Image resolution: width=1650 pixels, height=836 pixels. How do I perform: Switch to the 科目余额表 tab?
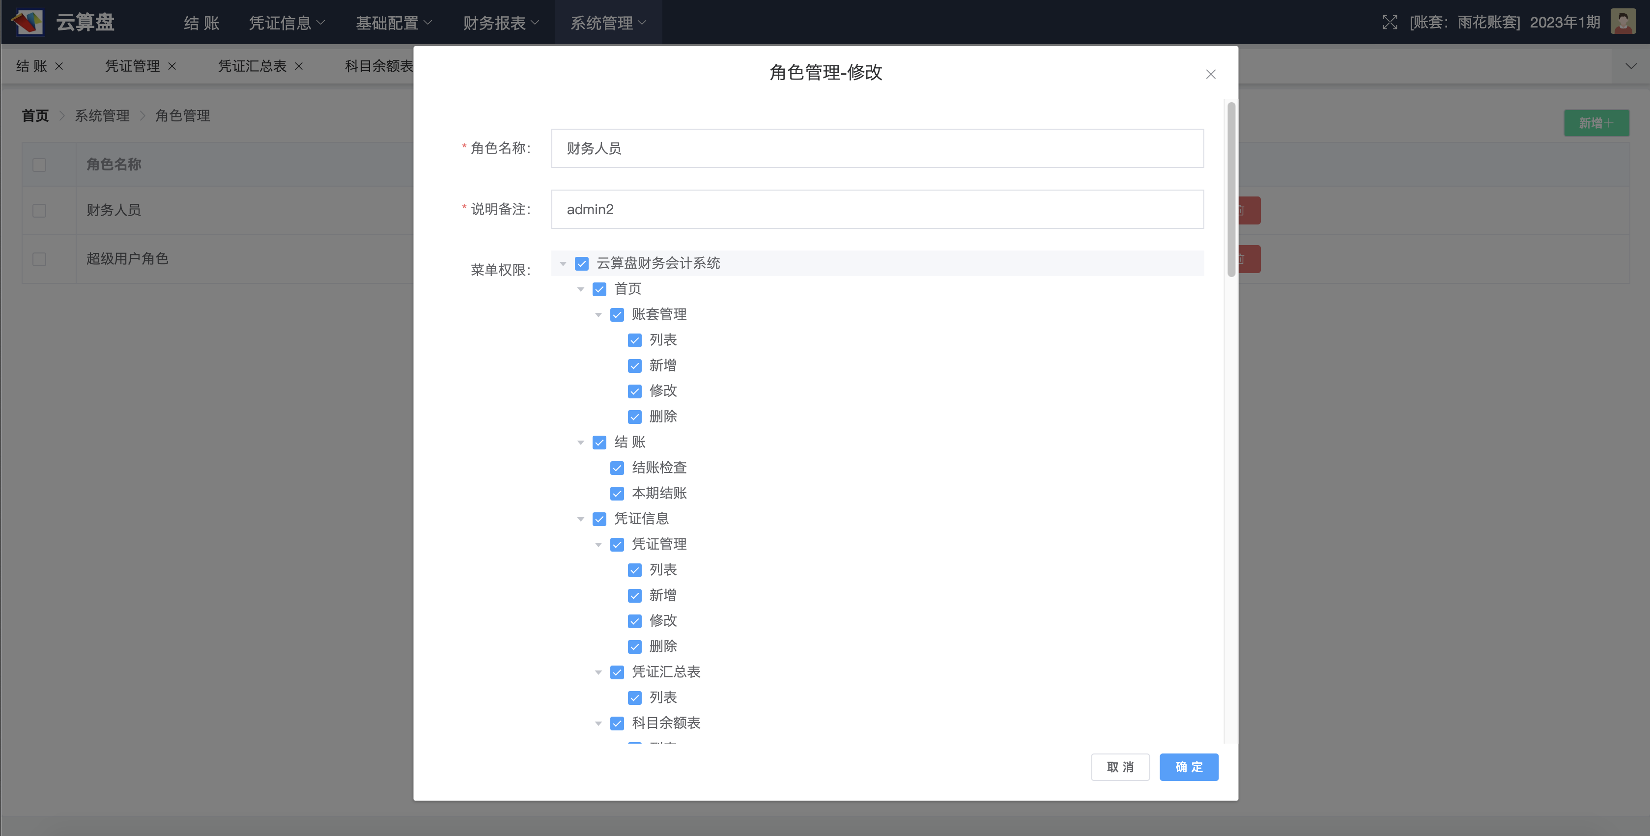tap(379, 66)
